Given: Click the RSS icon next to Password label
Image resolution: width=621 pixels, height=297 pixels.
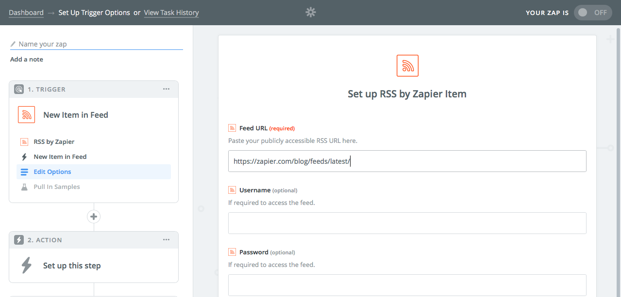Looking at the screenshot, I should (x=232, y=252).
